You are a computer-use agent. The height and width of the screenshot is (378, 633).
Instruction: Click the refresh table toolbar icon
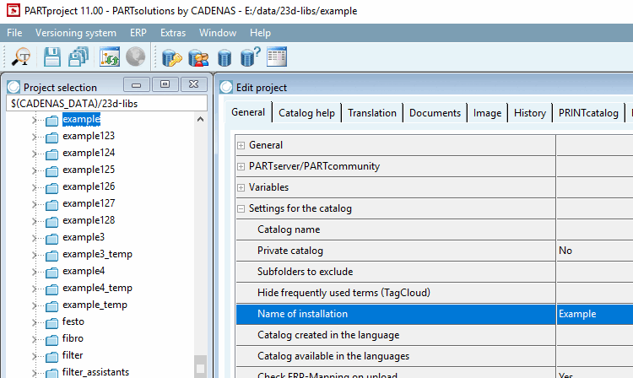pos(110,57)
